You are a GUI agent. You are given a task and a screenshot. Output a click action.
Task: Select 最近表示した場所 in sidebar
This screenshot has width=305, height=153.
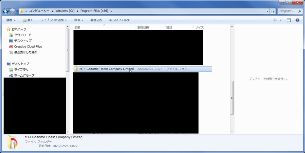(x=26, y=52)
